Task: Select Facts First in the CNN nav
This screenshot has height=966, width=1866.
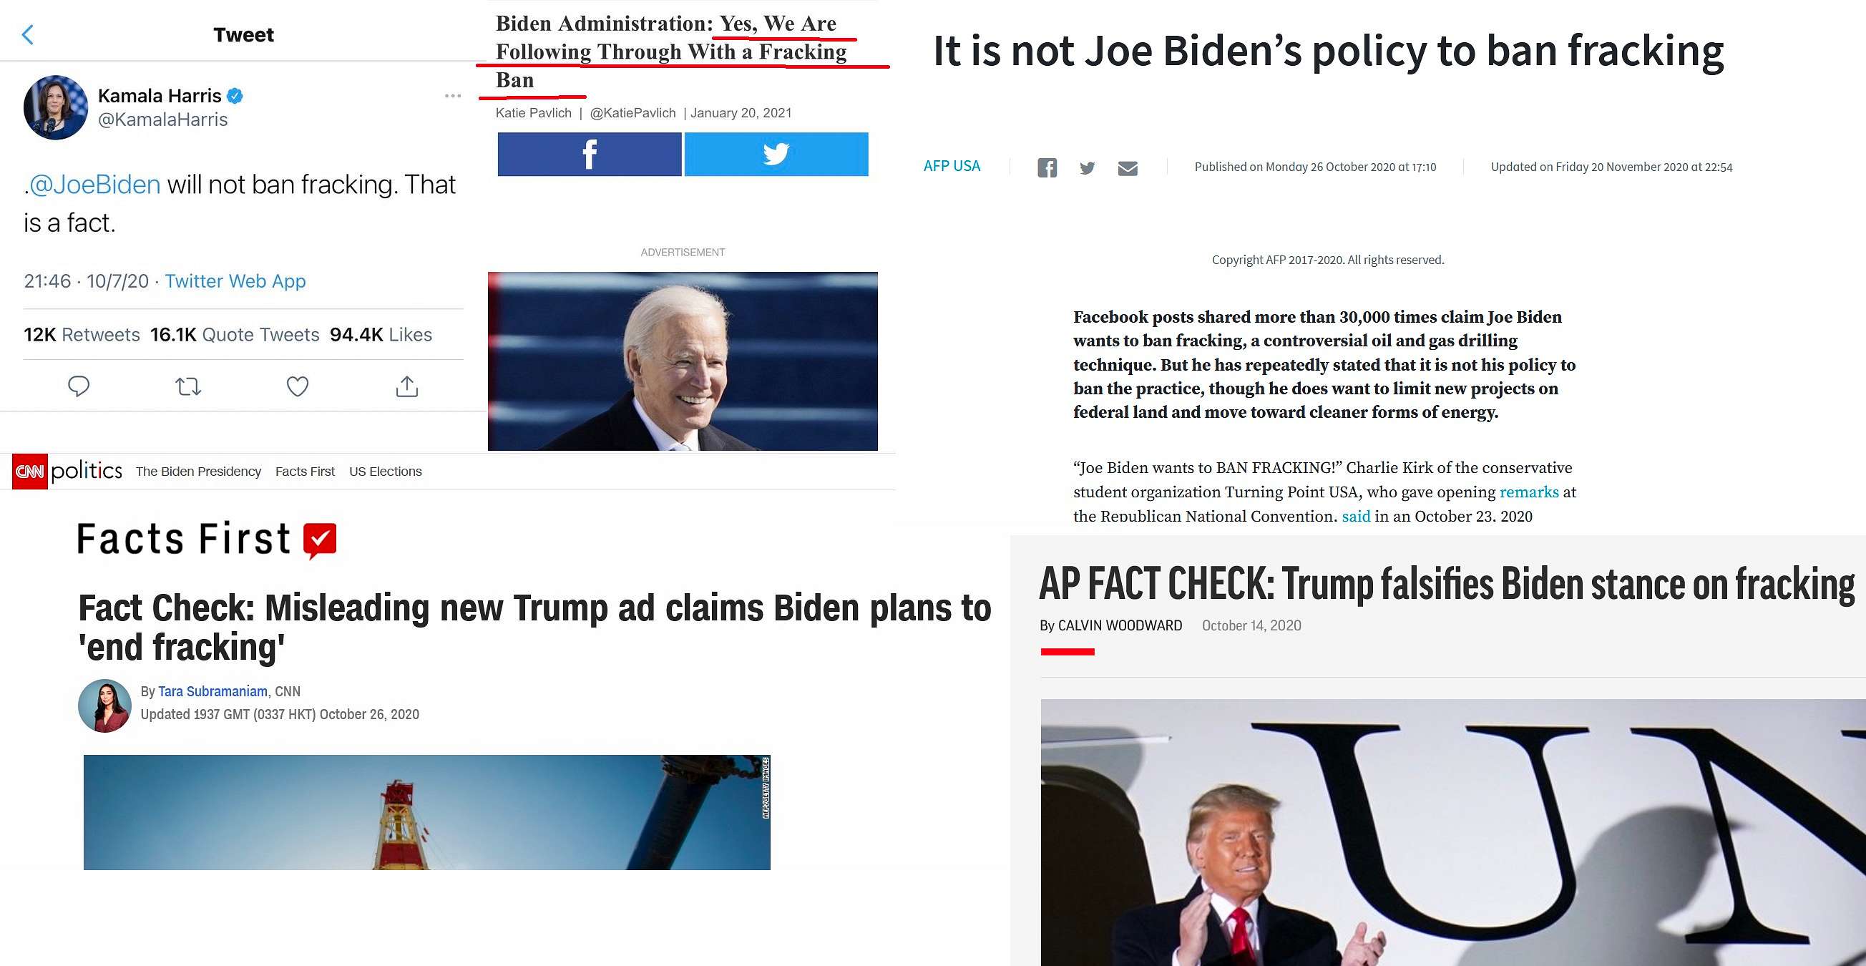Action: pos(305,471)
